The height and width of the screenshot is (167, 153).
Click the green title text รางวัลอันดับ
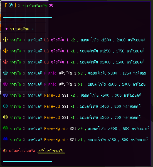35,5
